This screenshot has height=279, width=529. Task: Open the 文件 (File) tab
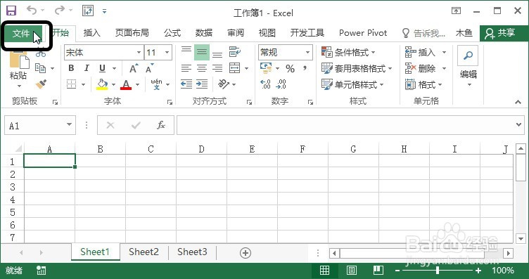(x=21, y=33)
